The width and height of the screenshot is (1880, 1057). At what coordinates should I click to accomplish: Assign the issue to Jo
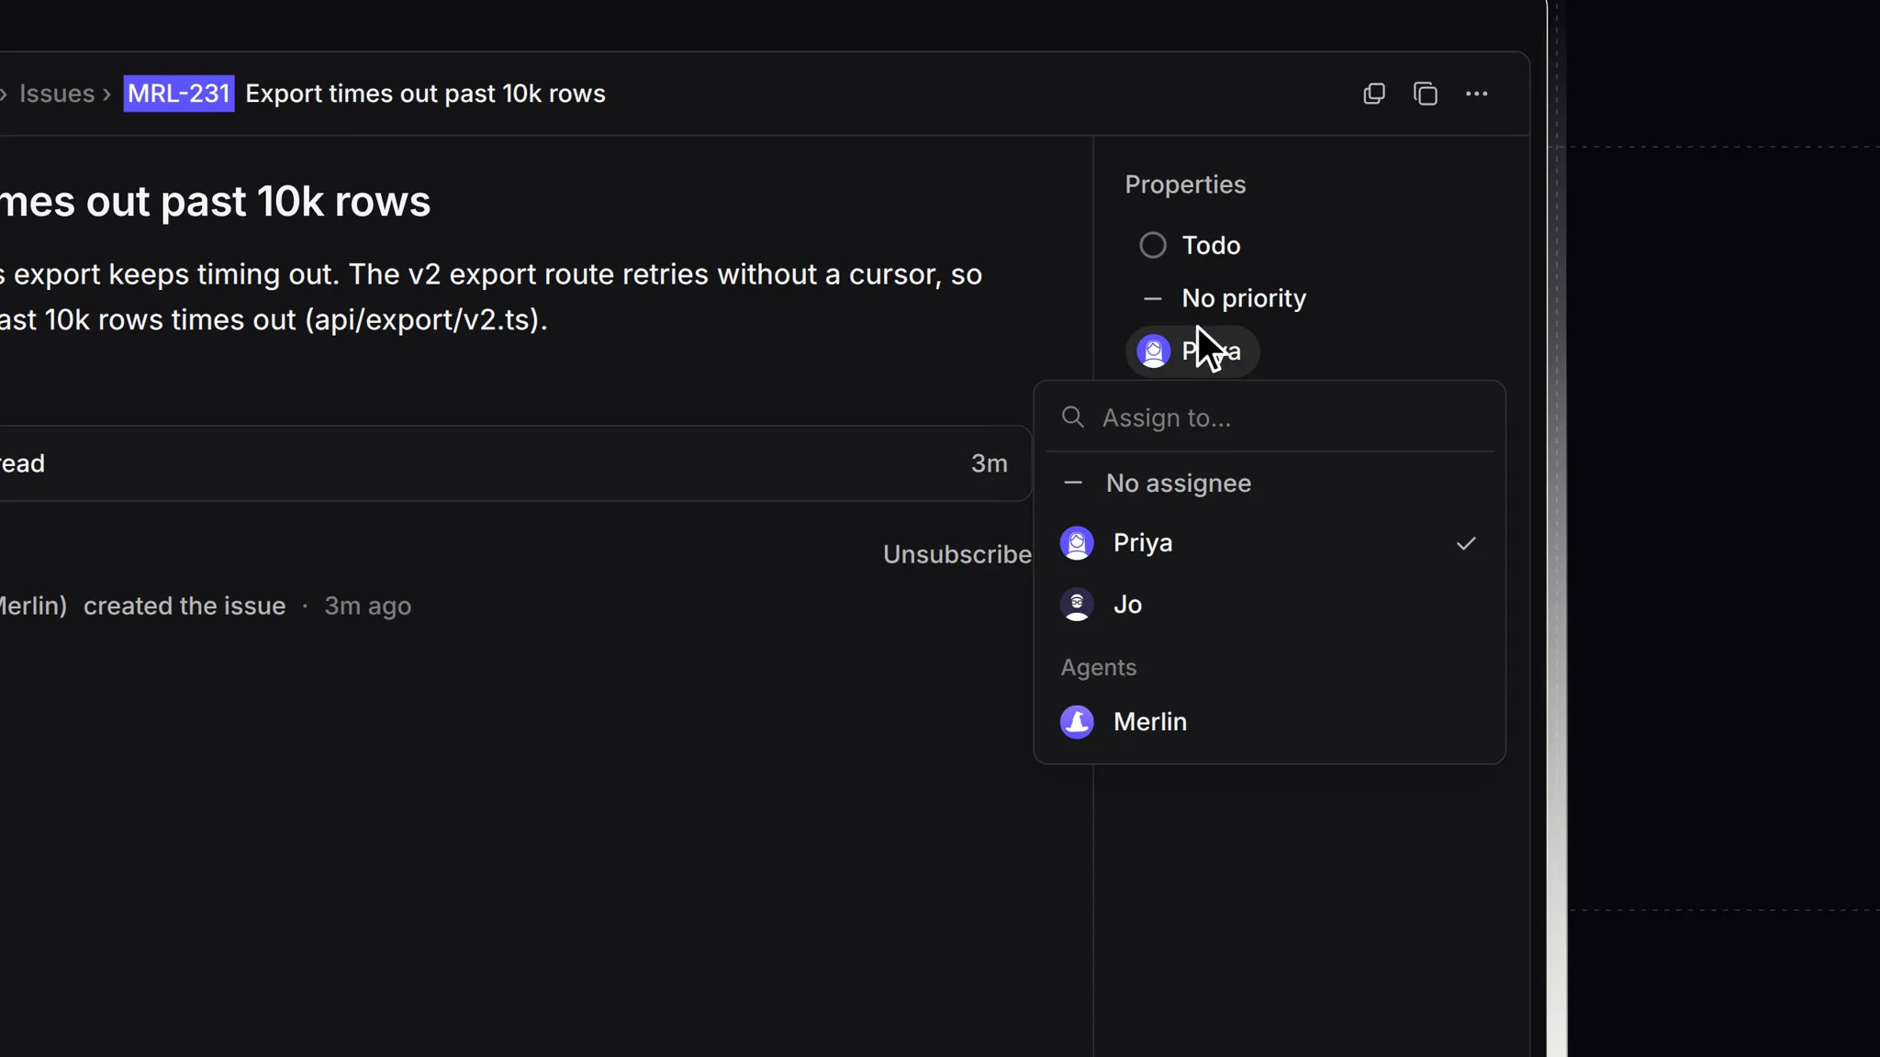1270,605
